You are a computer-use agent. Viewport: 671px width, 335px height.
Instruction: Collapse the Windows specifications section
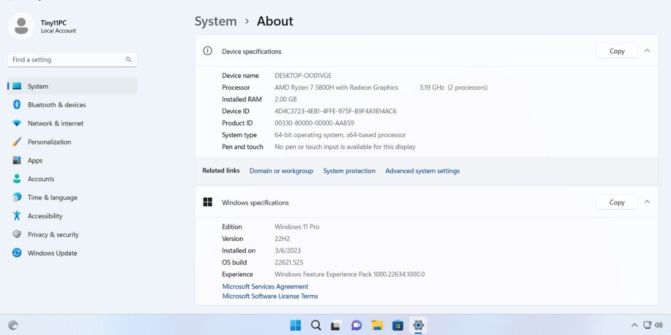point(647,202)
